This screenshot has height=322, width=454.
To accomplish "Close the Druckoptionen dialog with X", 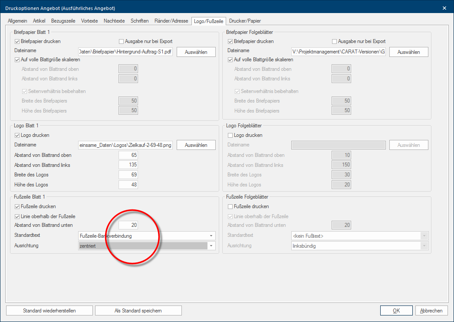I will [444, 8].
